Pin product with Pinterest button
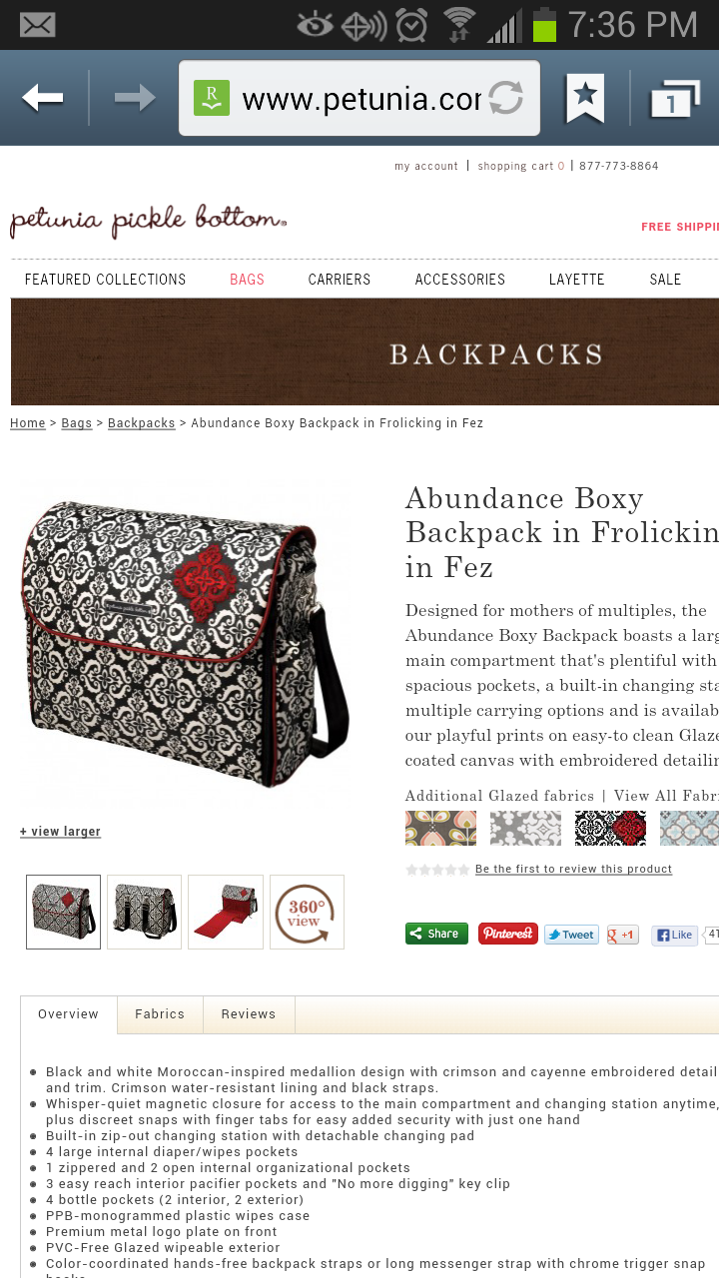The height and width of the screenshot is (1278, 719). pyautogui.click(x=508, y=934)
